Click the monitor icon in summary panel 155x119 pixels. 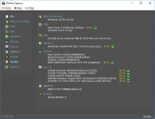click(40, 51)
